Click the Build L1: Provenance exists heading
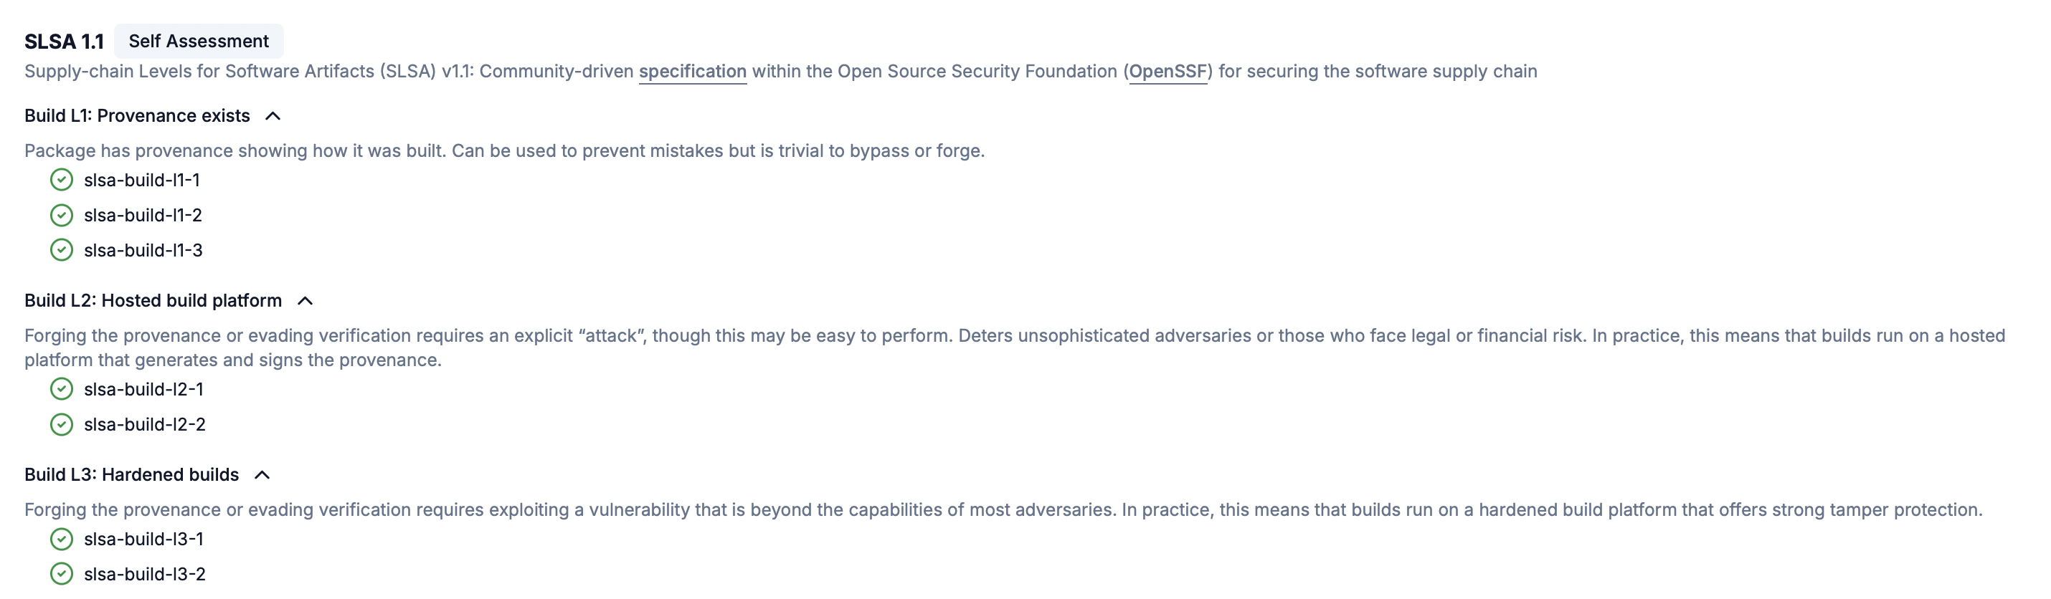 [137, 116]
